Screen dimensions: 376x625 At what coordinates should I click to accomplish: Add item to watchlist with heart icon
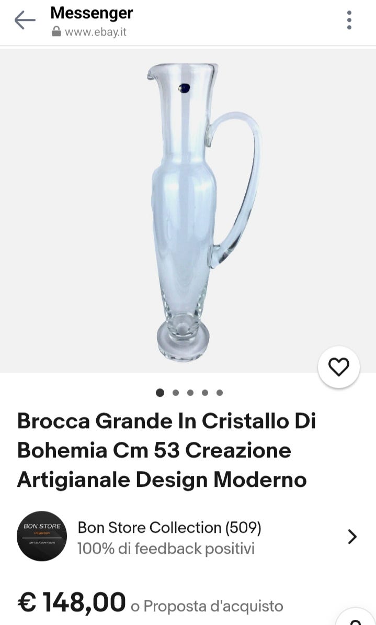[338, 367]
